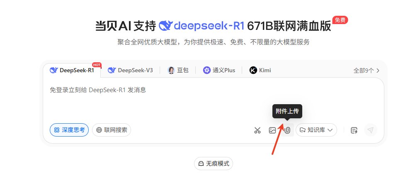Click the deepseek-R1 logo in heading
Screen dimensions: 403x176
click(x=201, y=26)
